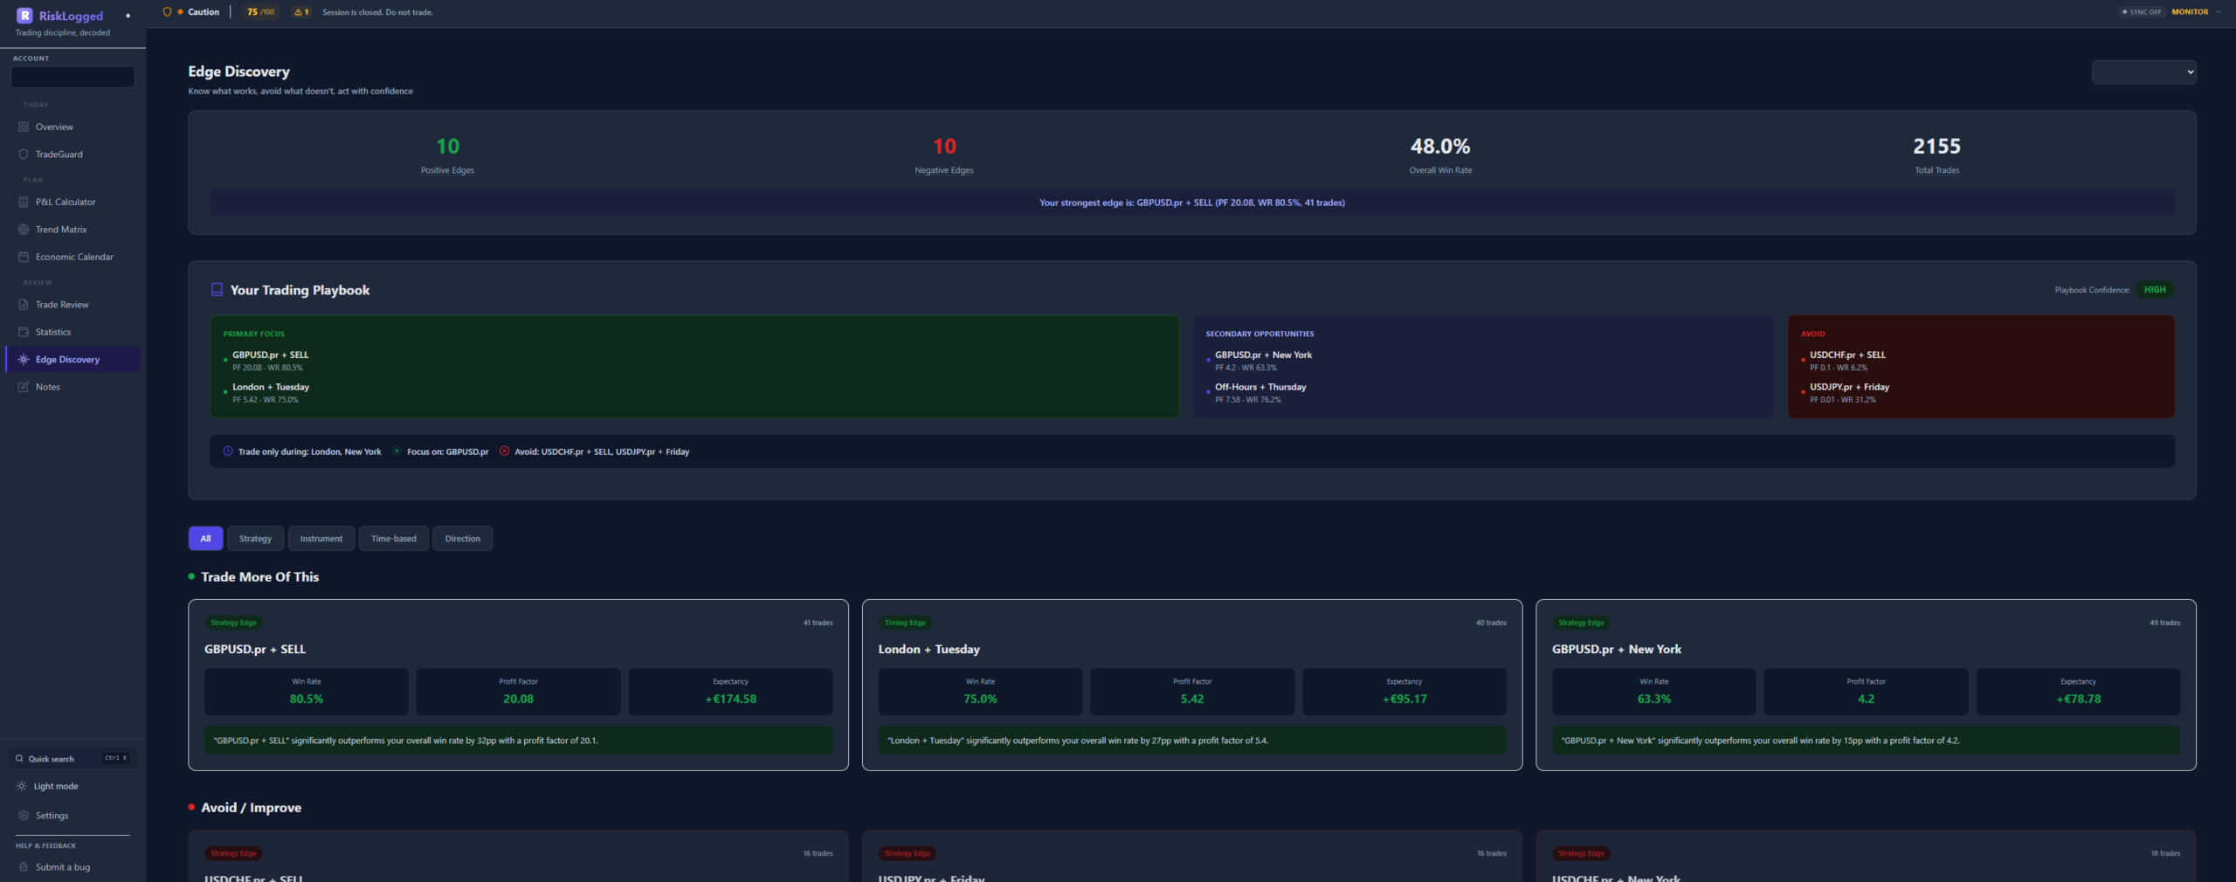Open the Overview page
The height and width of the screenshot is (882, 2236).
[x=72, y=127]
